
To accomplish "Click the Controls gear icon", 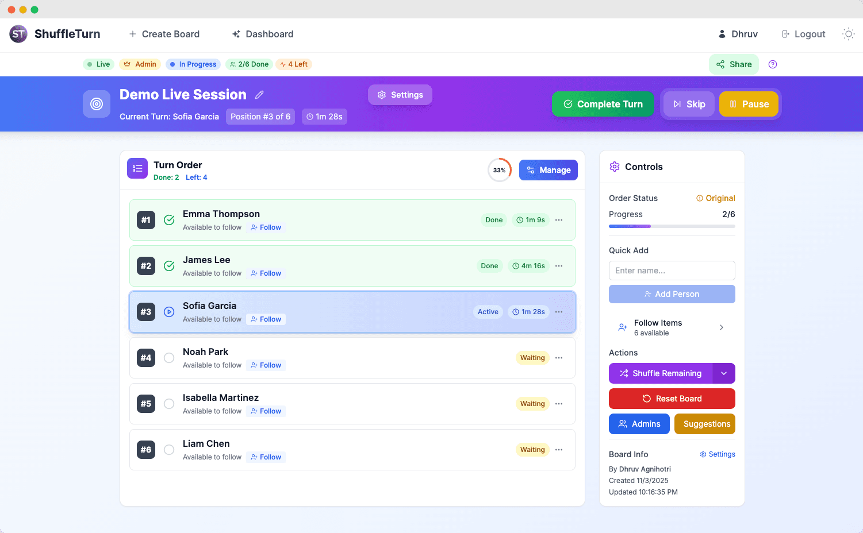I will point(615,167).
